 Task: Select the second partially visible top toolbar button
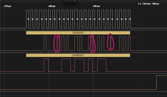point(81,1)
